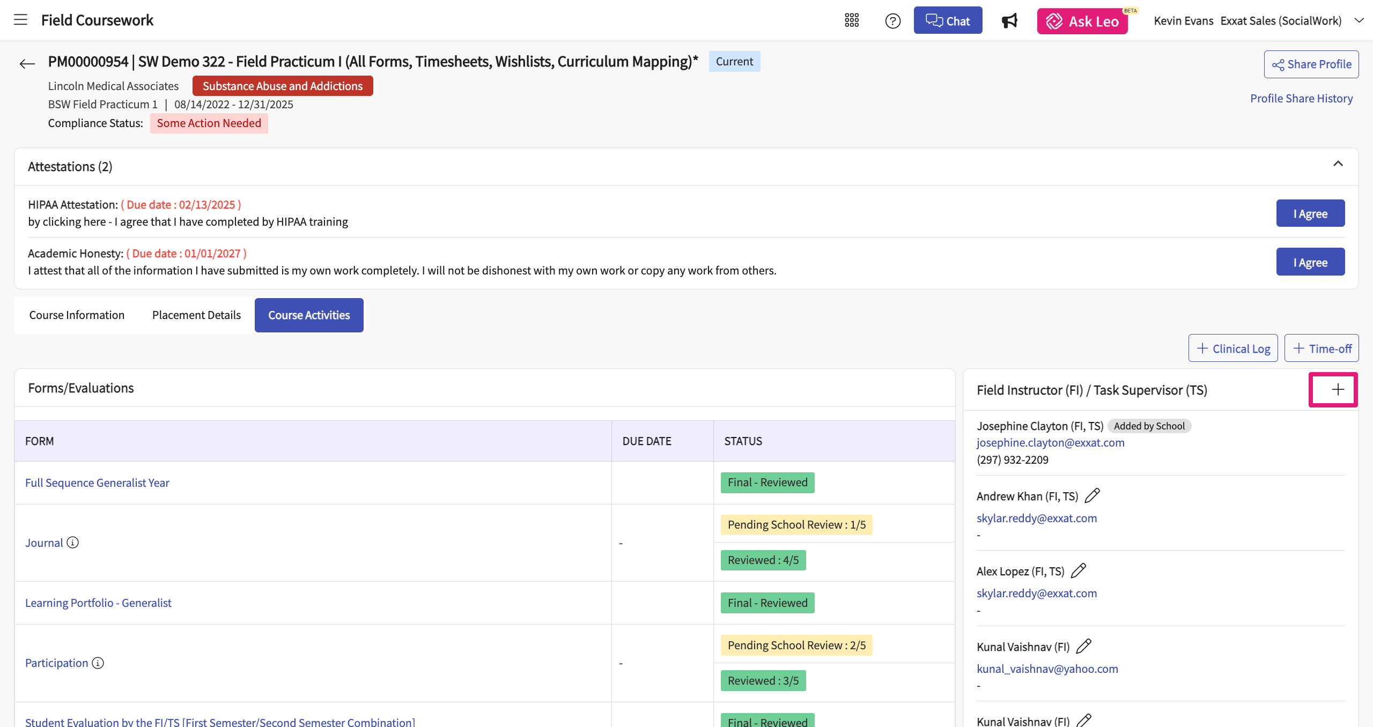
Task: Switch to the Course Information tab
Action: [x=77, y=315]
